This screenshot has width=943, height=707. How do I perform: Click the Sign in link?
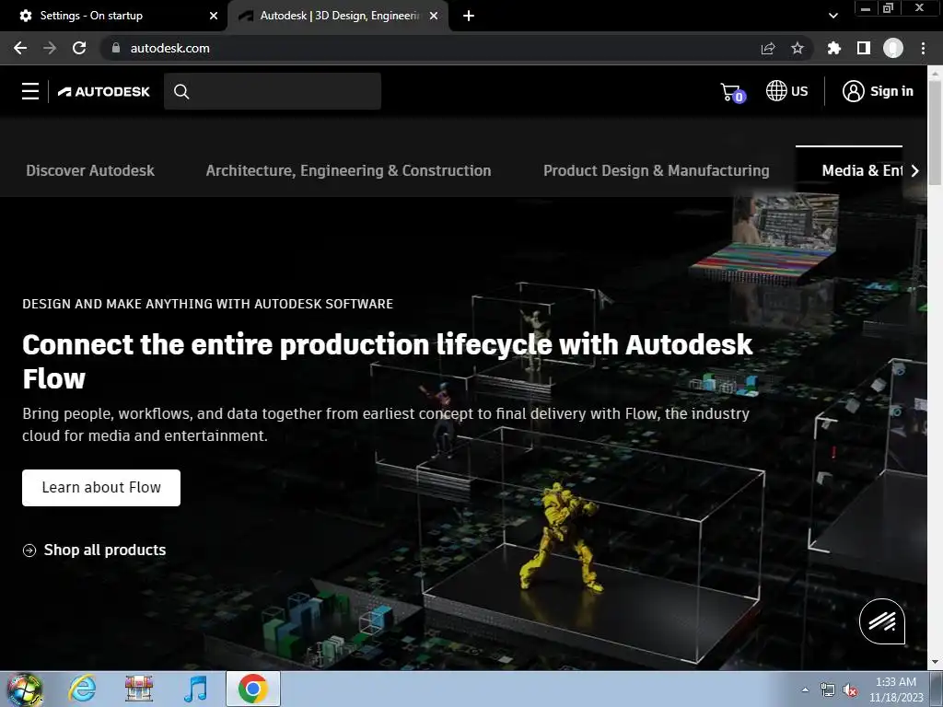pos(891,91)
